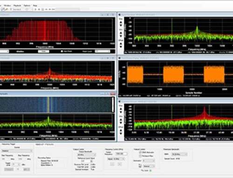Click the title icon of the bottom-right spectrum panel
This screenshot has height=178, width=233.
[120, 101]
